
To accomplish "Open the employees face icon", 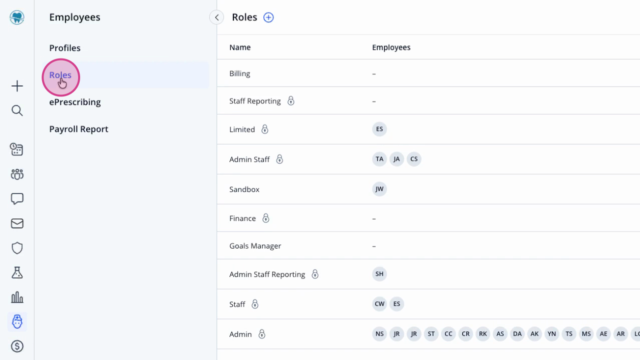I will 17,321.
